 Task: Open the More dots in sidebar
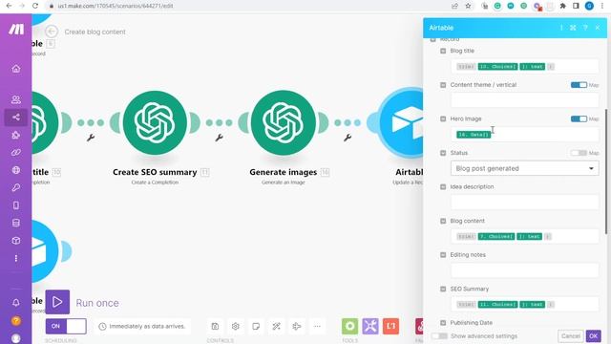16,258
